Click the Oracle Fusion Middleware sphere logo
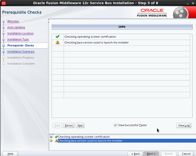Screen dimensions: 196x156 click(180, 13)
